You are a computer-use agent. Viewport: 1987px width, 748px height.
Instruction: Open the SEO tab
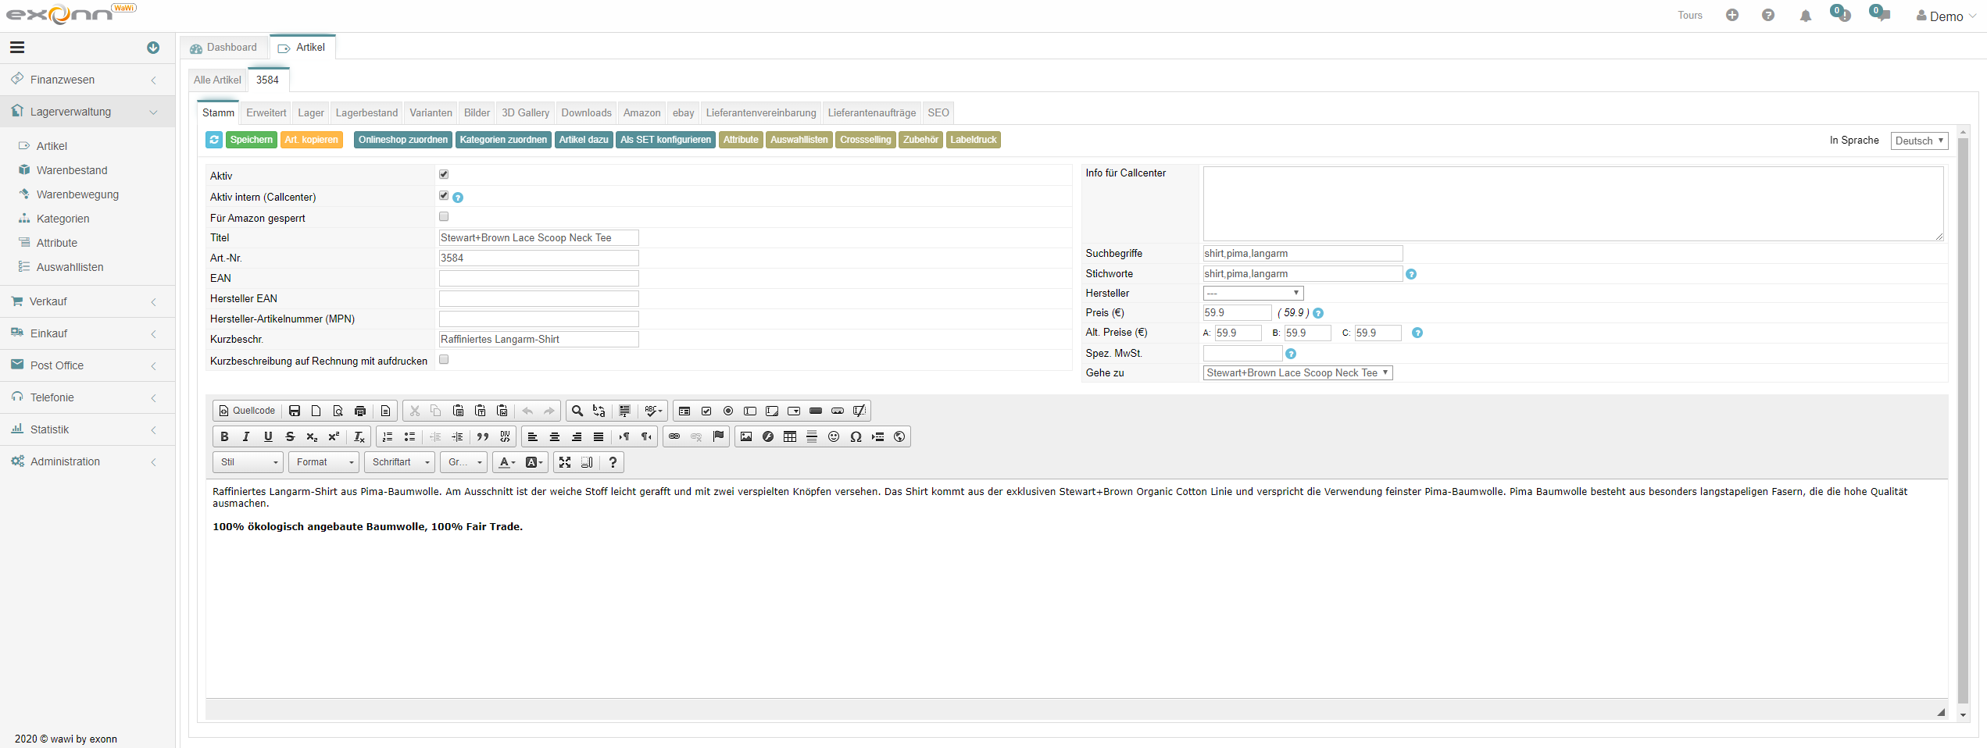coord(938,112)
